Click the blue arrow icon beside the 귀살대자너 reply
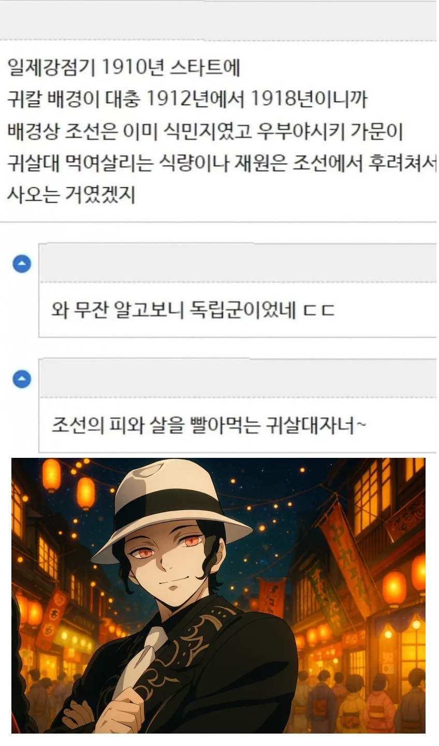 [x=21, y=380]
